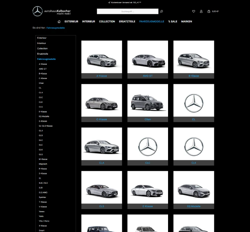Open the Fahrzeugmodelle navigation menu
250x232 pixels.
[x=152, y=22]
